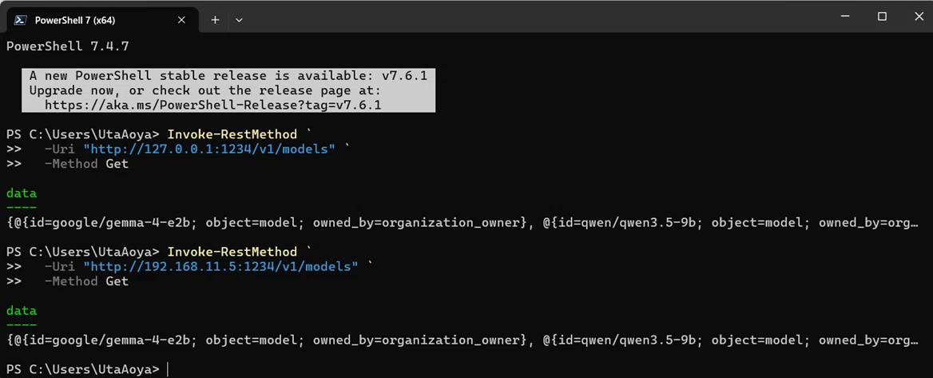Screen dimensions: 933x378
Task: Close the PowerShell 7 (x64) tab
Action: [x=181, y=20]
